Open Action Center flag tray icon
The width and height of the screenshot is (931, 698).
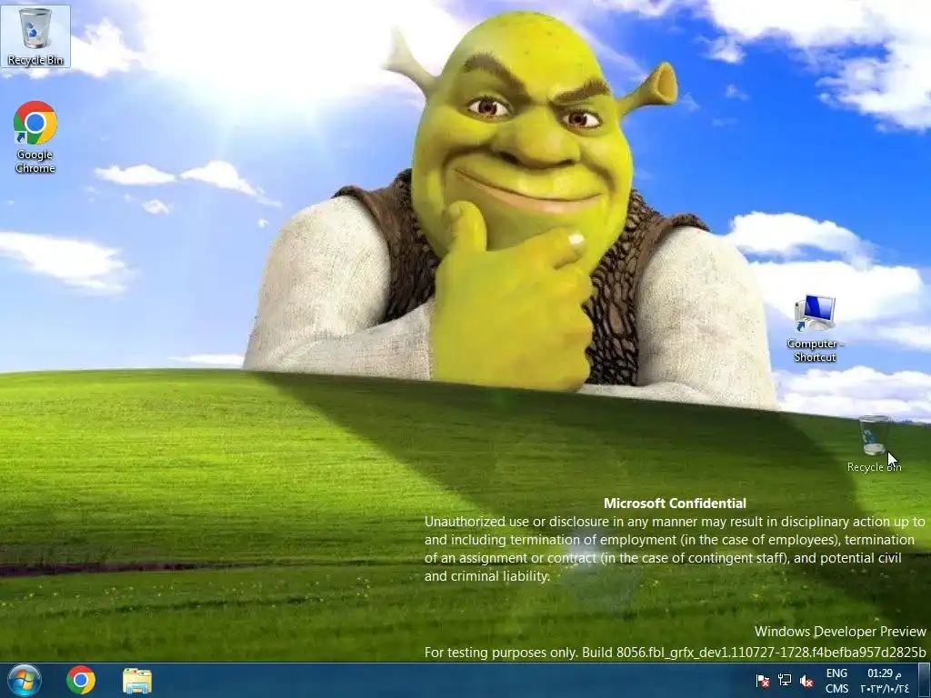[763, 681]
